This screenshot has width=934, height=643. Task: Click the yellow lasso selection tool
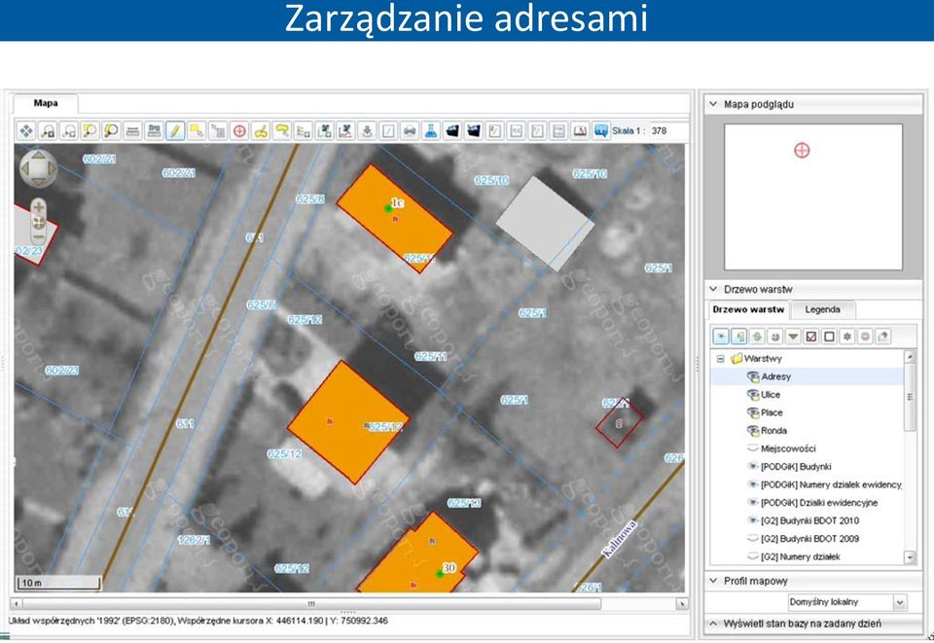[x=282, y=131]
